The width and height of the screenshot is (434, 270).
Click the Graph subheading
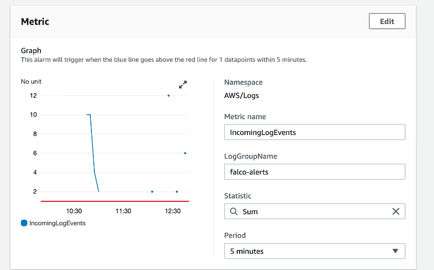(31, 50)
